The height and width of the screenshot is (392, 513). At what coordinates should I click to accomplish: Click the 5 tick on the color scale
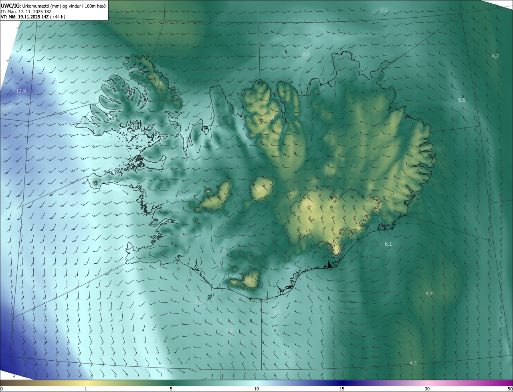tap(171, 389)
